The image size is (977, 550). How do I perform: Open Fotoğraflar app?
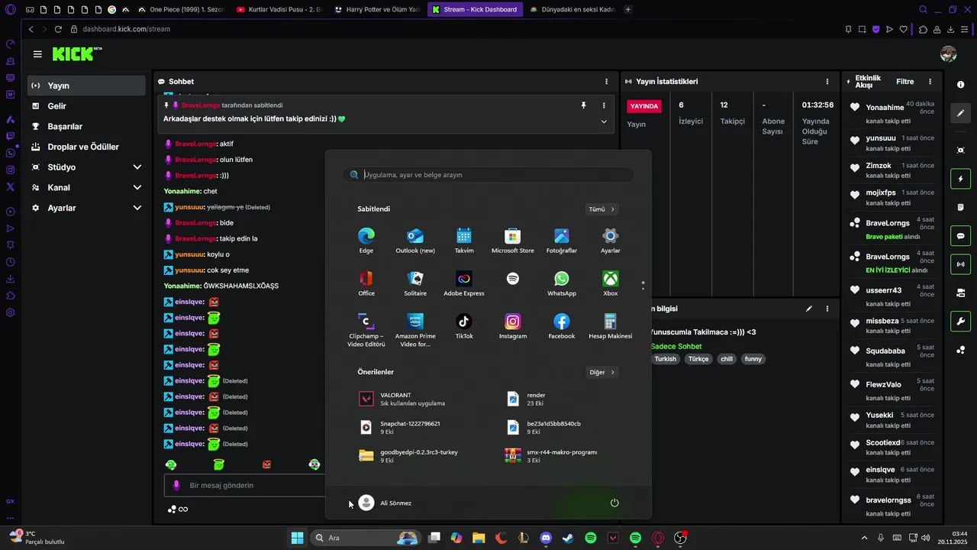(562, 240)
